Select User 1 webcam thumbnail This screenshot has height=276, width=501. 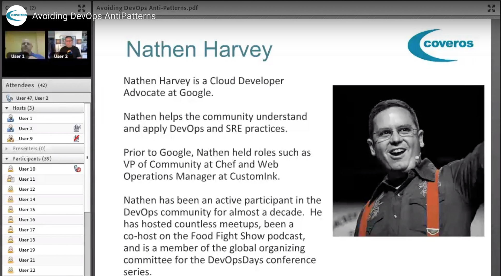click(25, 45)
